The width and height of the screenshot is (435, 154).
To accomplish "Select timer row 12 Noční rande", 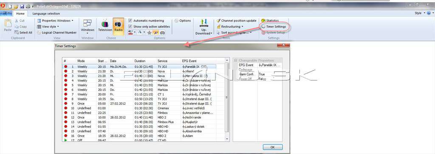I will click(139, 117).
